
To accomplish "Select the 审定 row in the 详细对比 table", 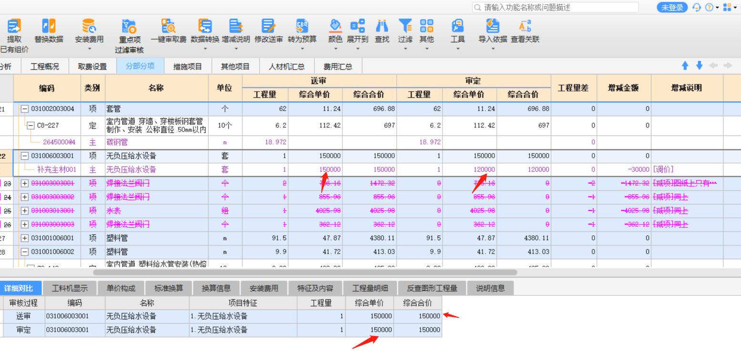I will [221, 330].
